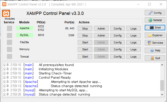Click log line 'Starting Check-Timer'
The image size is (167, 102).
coord(55,73)
